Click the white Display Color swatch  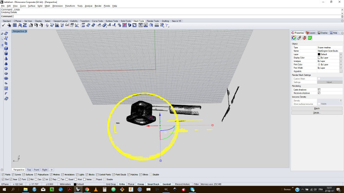coord(319,58)
